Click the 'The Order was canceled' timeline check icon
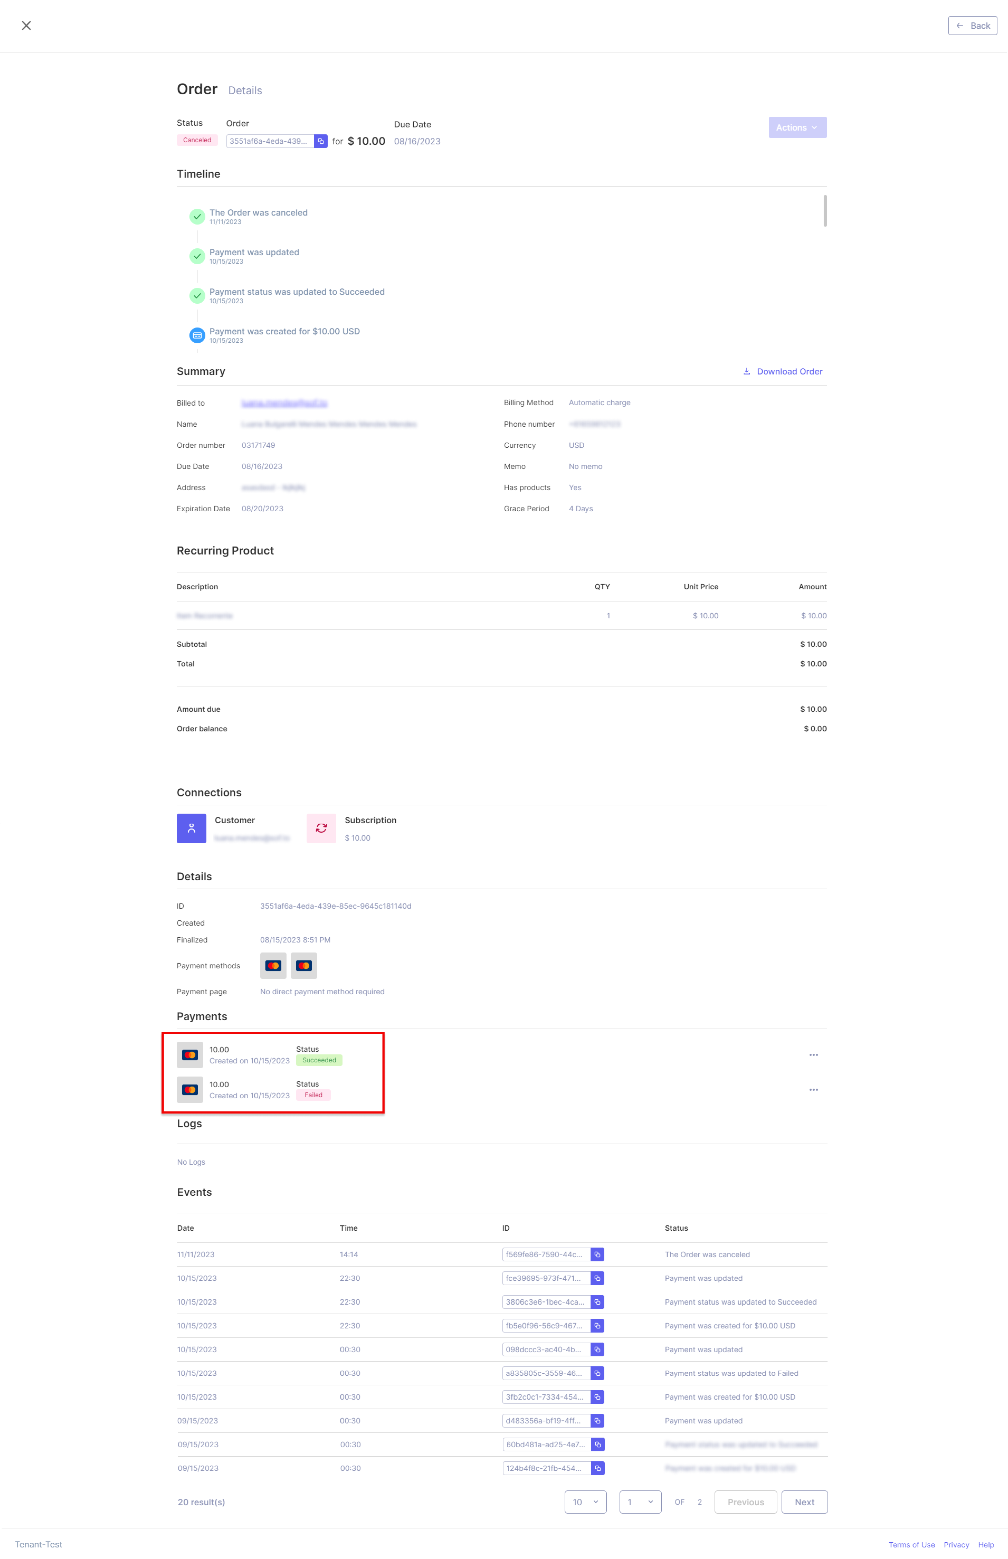Image resolution: width=1008 pixels, height=1559 pixels. [197, 217]
